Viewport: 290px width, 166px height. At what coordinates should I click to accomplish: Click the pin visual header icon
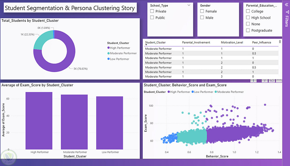click(253, 80)
